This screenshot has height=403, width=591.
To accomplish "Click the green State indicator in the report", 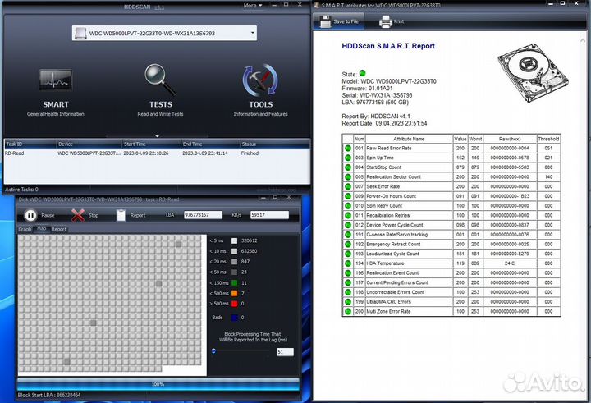I will pos(362,73).
